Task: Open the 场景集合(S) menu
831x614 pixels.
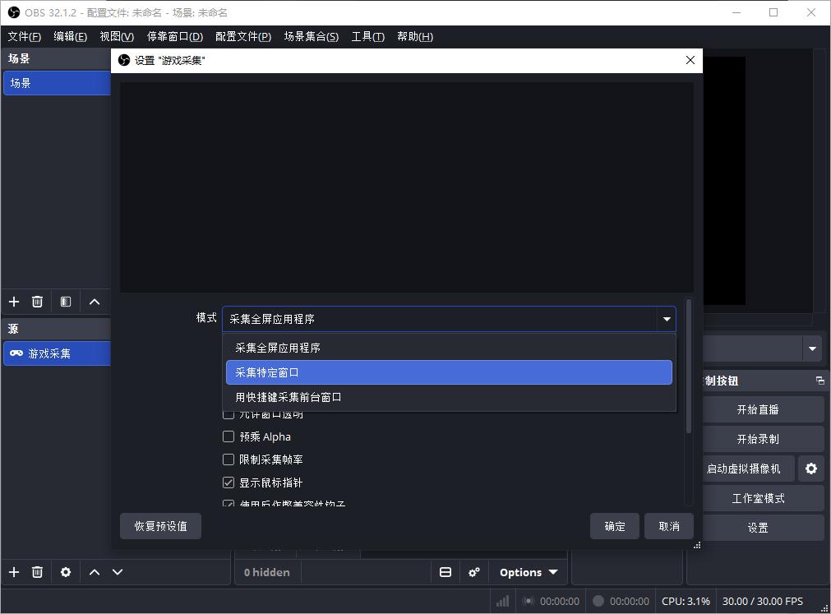Action: (311, 36)
